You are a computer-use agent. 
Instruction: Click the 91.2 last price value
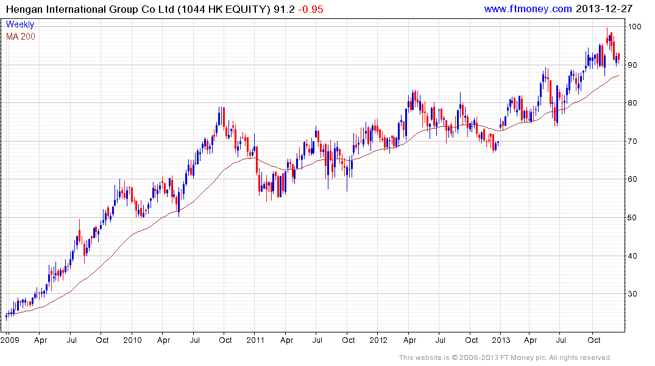(x=284, y=9)
